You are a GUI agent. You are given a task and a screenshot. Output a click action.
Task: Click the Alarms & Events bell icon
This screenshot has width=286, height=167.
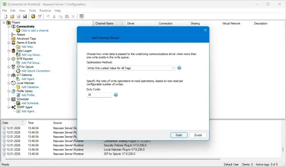13,43
